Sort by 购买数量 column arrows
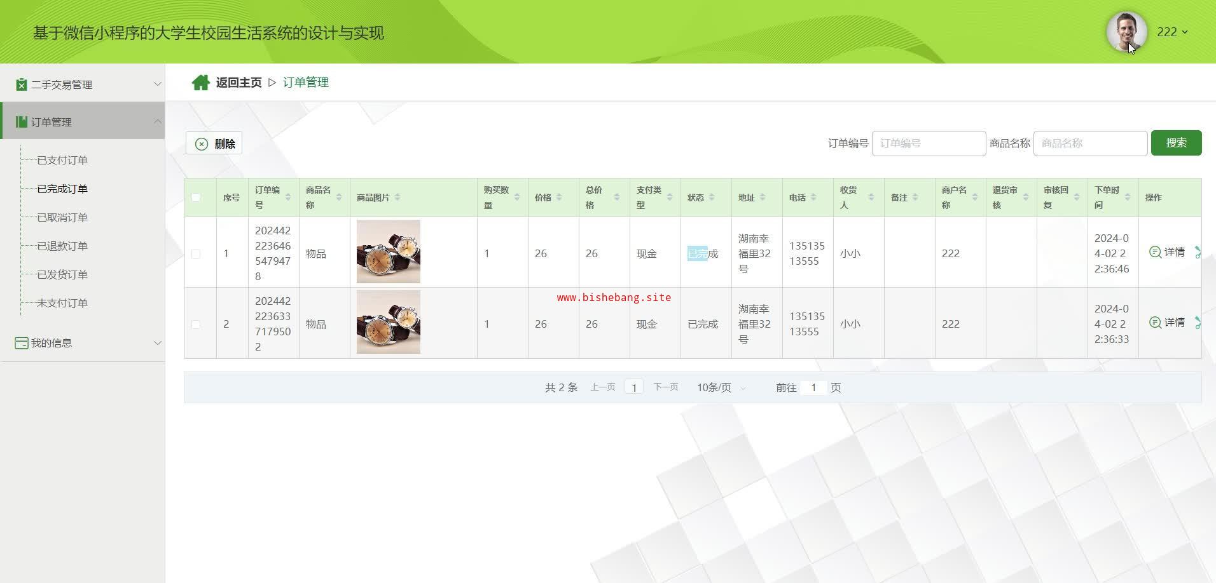Screen dimensions: 1216x583 tap(517, 198)
